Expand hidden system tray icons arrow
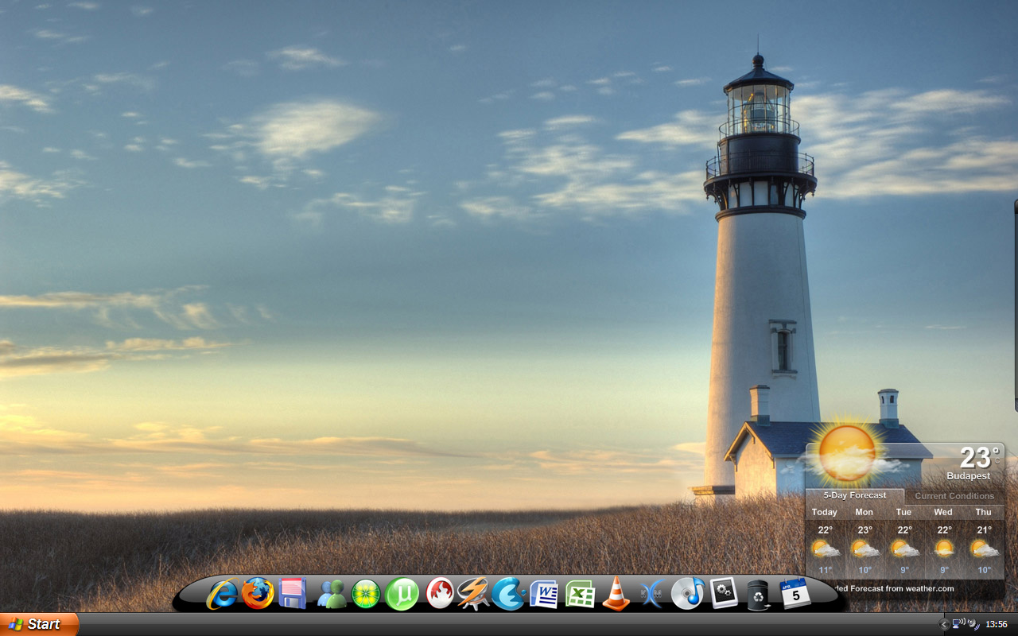Viewport: 1018px width, 636px height. tap(944, 625)
